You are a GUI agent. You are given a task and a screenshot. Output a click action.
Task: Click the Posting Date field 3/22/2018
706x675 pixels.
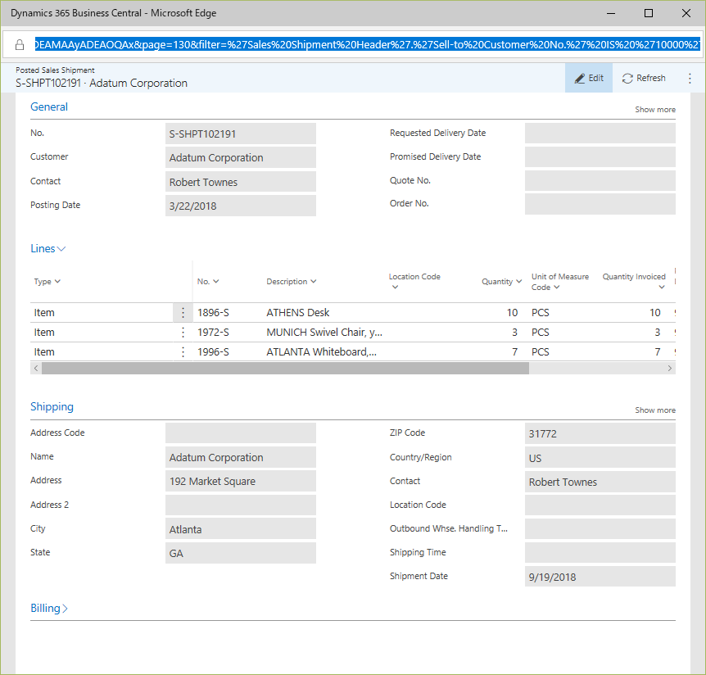[241, 206]
